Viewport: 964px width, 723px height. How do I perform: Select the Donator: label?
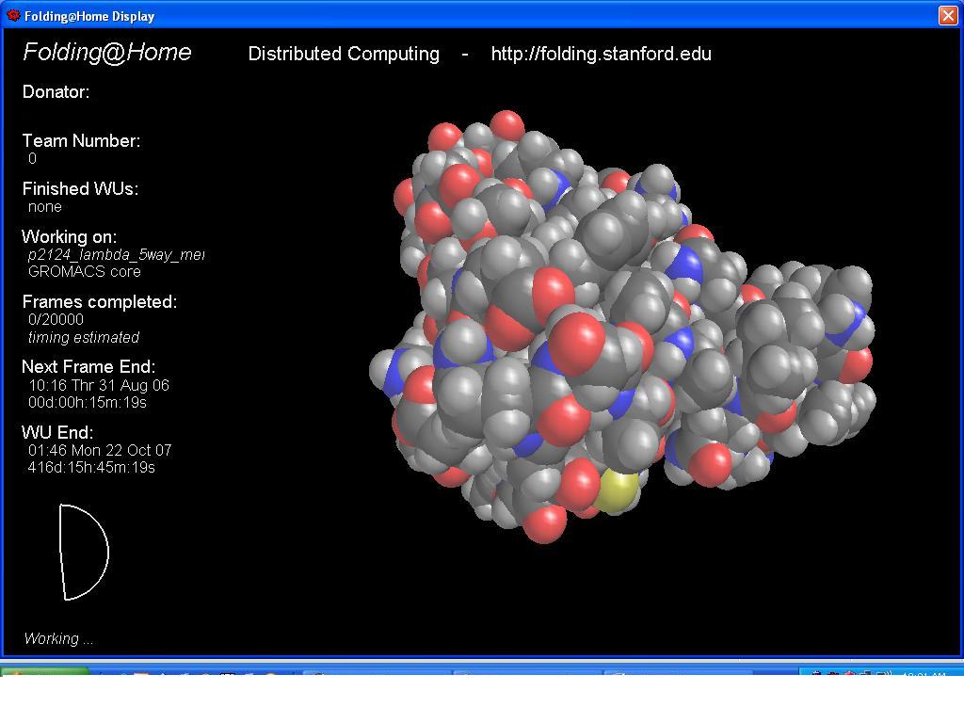click(56, 92)
